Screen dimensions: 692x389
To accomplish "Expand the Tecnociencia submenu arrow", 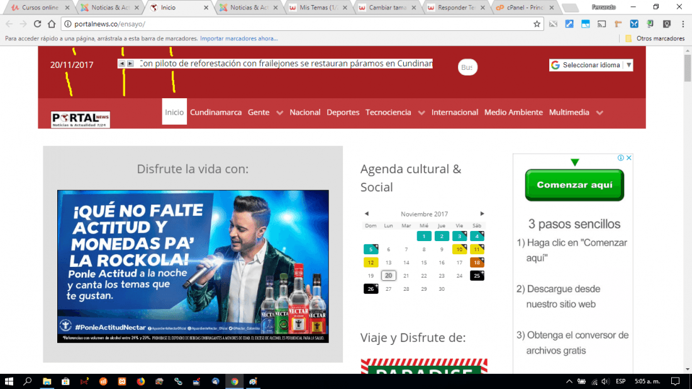I will click(421, 113).
